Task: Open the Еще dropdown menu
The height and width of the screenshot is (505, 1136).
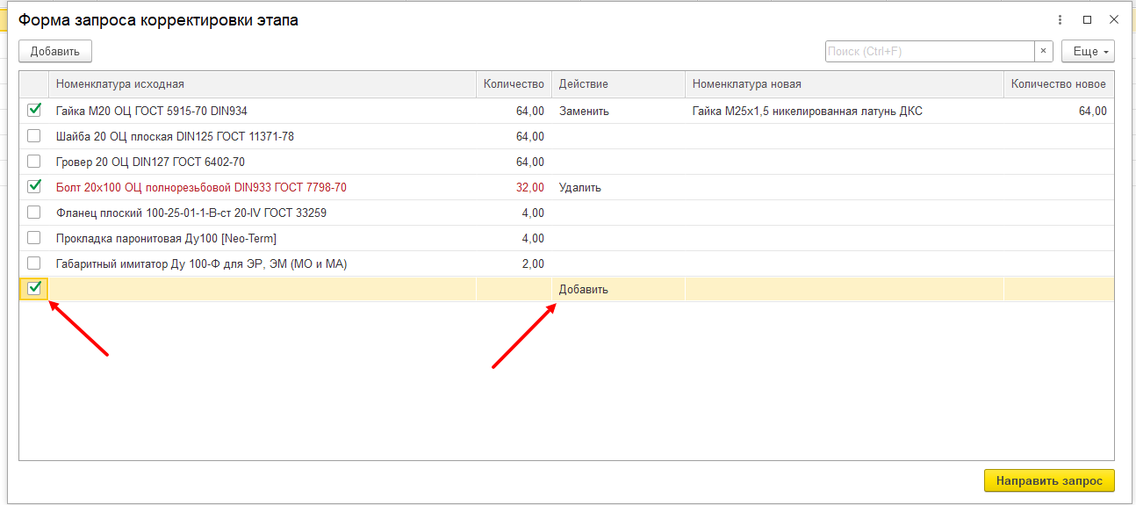Action: click(1088, 51)
